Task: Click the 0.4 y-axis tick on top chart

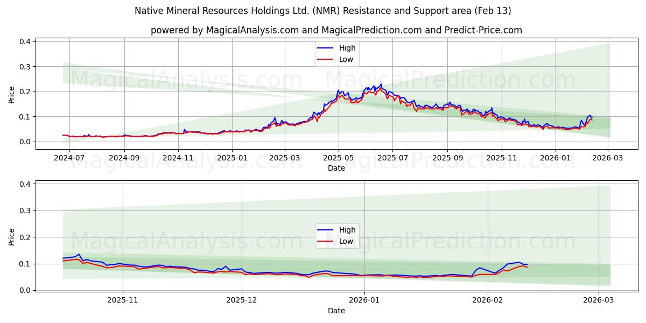Action: [25, 41]
